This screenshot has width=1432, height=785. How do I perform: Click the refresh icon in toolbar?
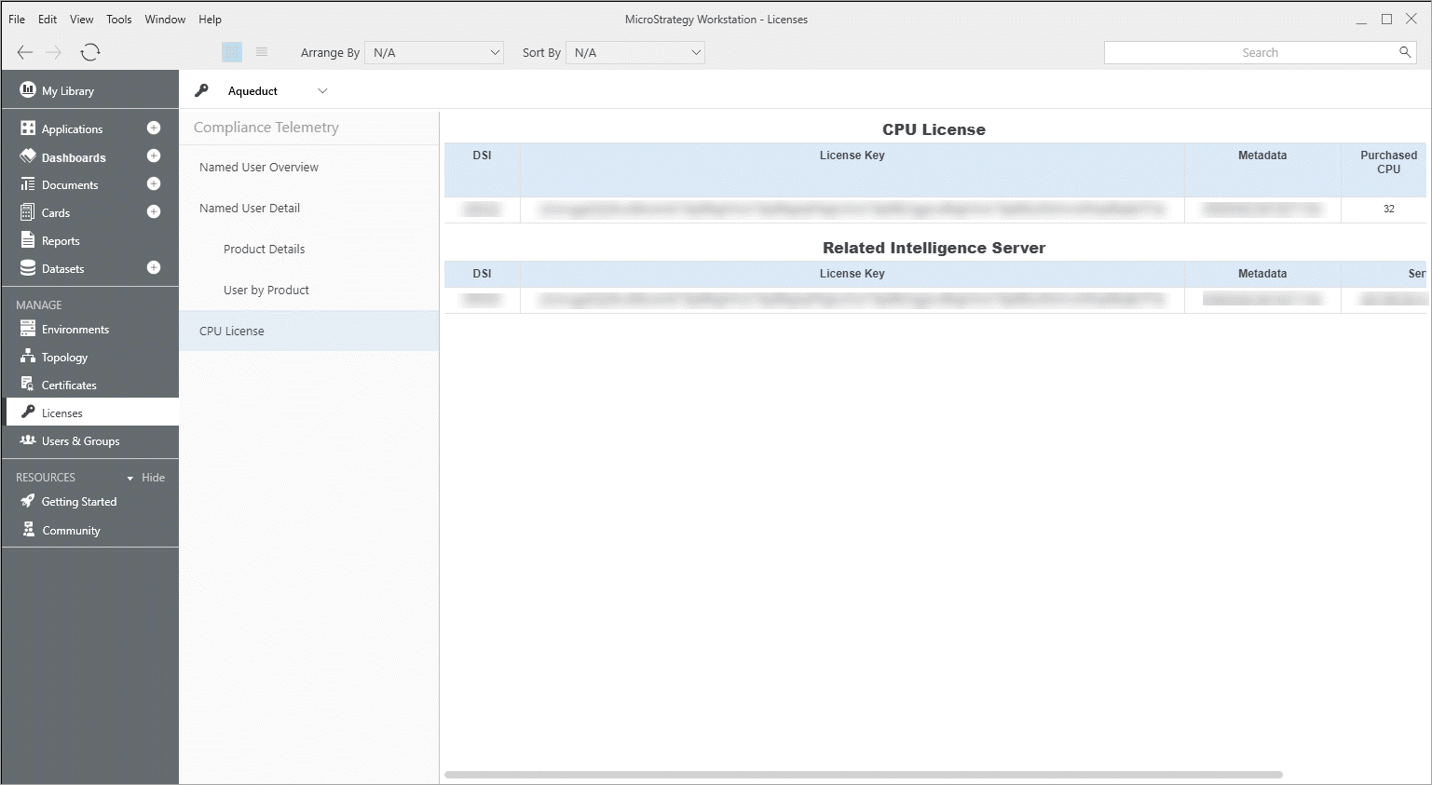(x=90, y=52)
